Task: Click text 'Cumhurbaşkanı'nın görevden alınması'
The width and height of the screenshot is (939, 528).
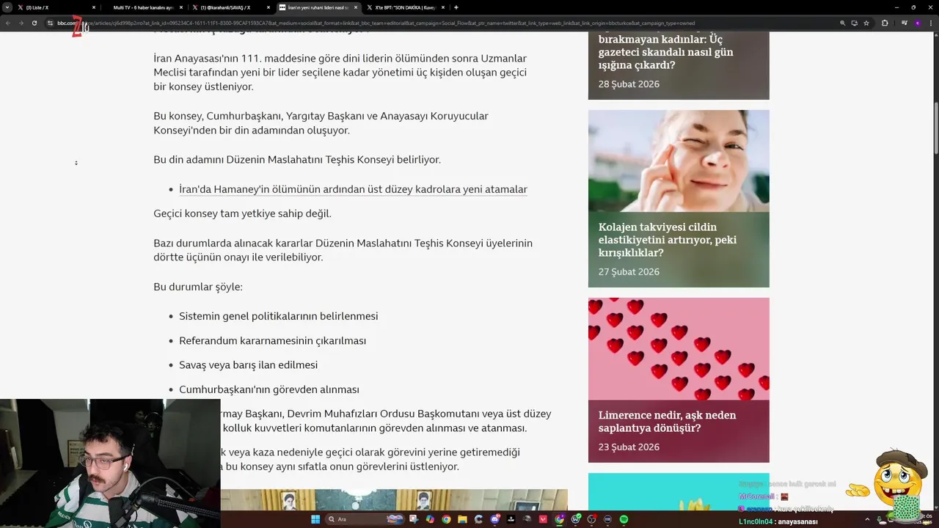Action: [269, 389]
